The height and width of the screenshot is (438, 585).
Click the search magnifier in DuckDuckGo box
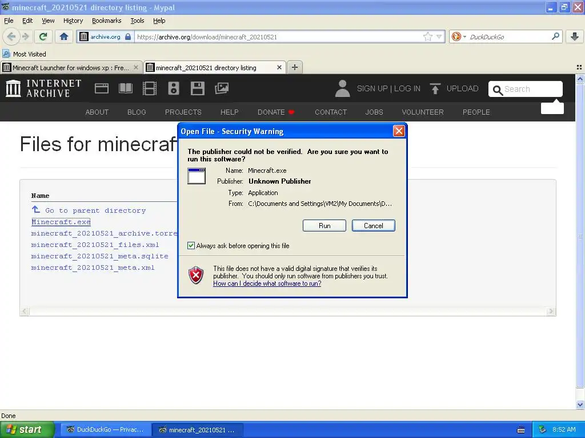[555, 36]
